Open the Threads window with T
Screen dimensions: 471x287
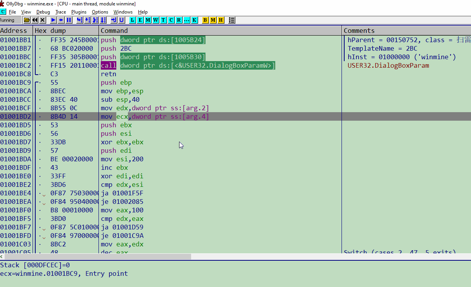pos(163,20)
